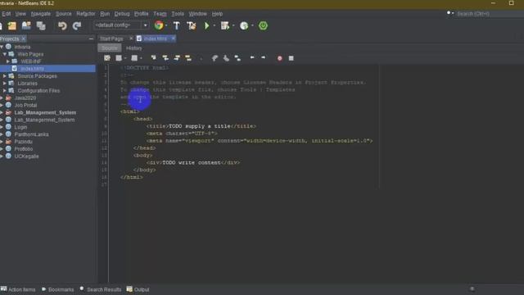The width and height of the screenshot is (524, 295).
Task: Open the Bookmarks panel button
Action: 58,289
